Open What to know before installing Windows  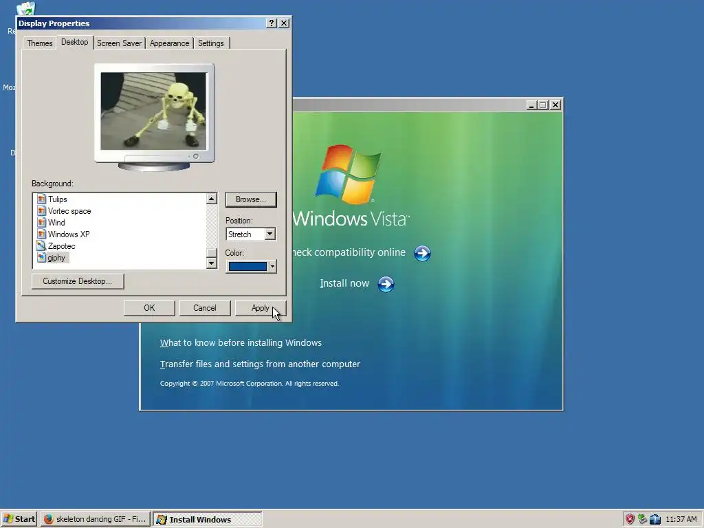(241, 342)
